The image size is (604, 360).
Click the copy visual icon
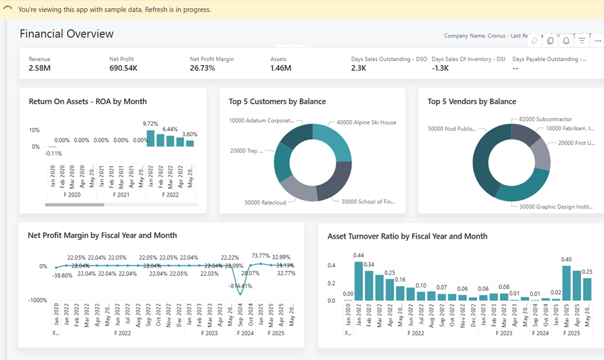tap(550, 41)
